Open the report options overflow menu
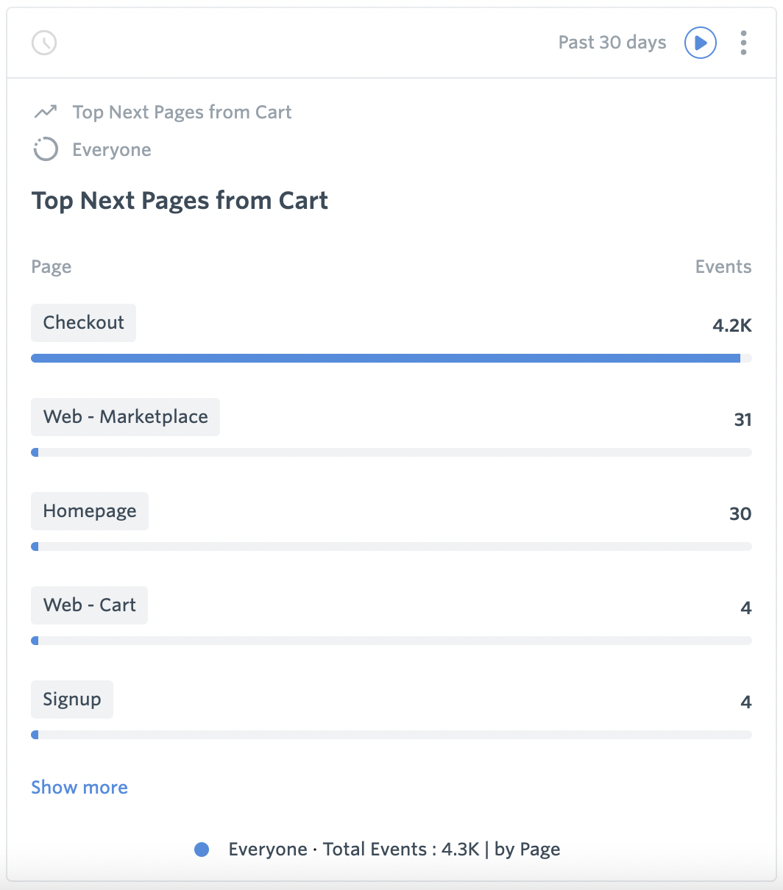 click(x=743, y=43)
